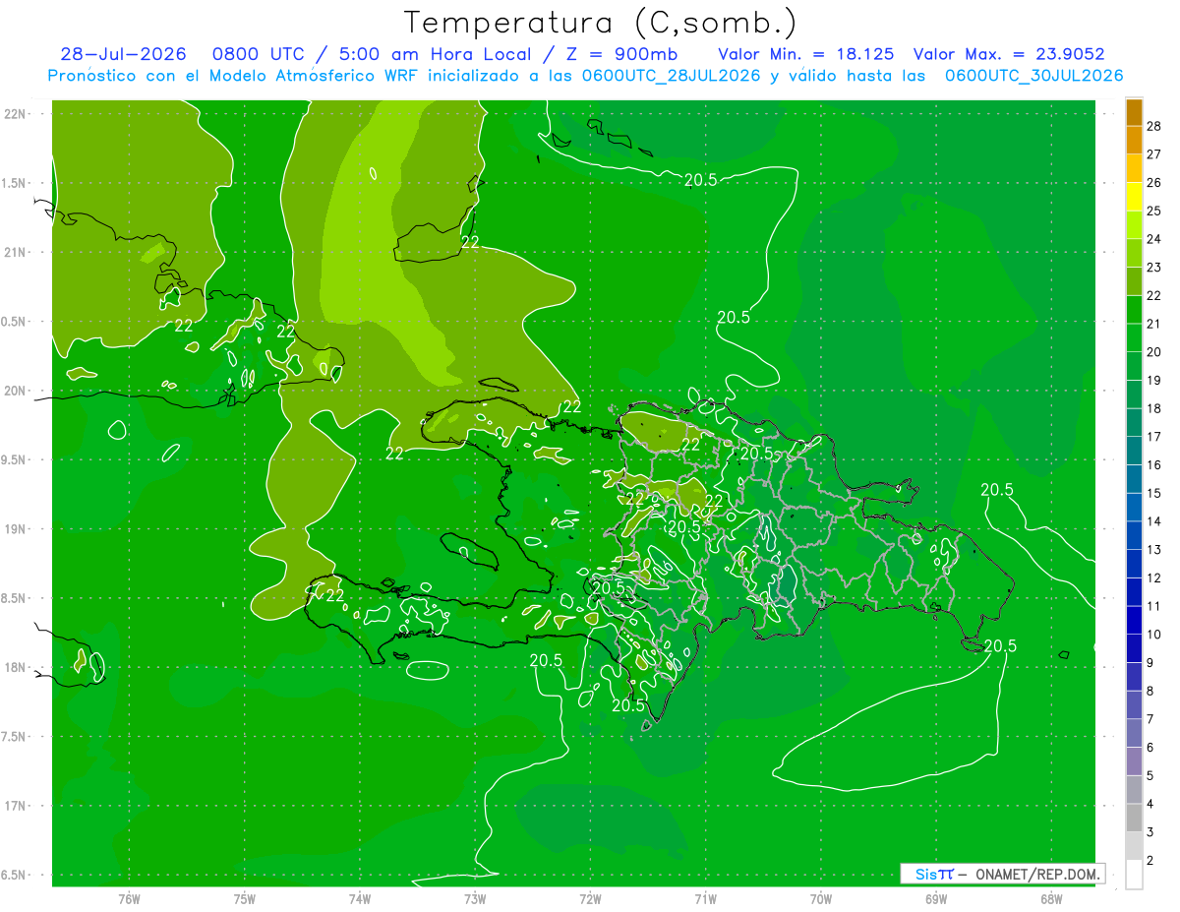Click the legend number "2"
Image resolution: width=1180 pixels, height=912 pixels.
pyautogui.click(x=1150, y=861)
